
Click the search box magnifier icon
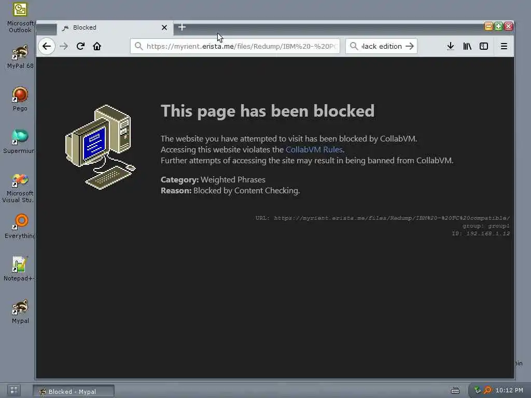pos(354,46)
